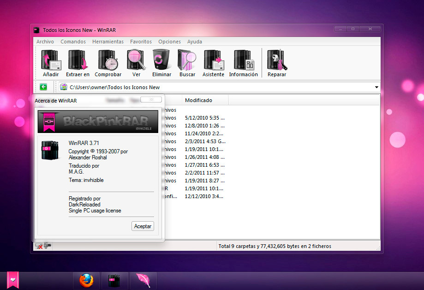Select the row modified 12/8/2010 1:26
424x290 pixels.
tap(205, 126)
